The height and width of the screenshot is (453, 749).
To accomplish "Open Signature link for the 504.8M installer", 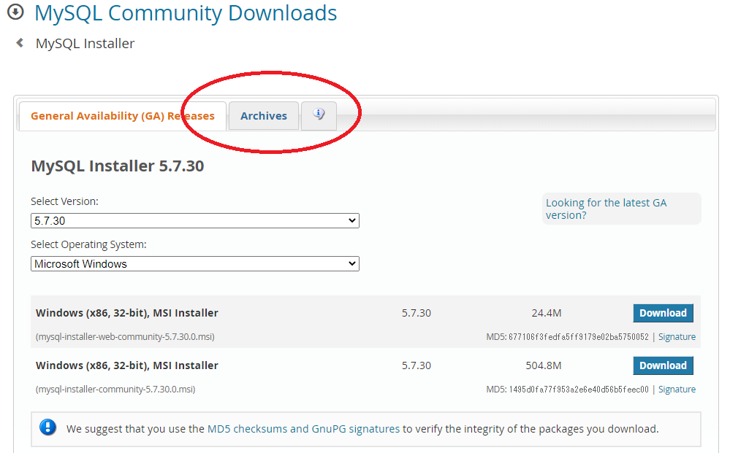I will (x=677, y=389).
